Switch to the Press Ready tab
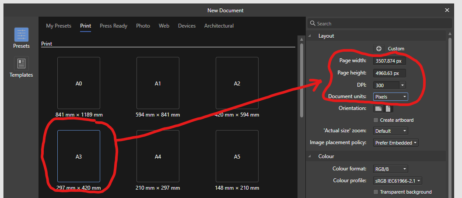This screenshot has width=462, height=198. pos(113,26)
